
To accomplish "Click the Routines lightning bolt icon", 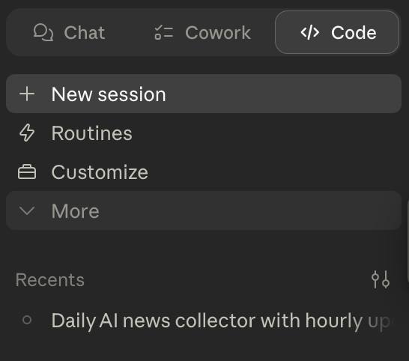I will point(27,133).
